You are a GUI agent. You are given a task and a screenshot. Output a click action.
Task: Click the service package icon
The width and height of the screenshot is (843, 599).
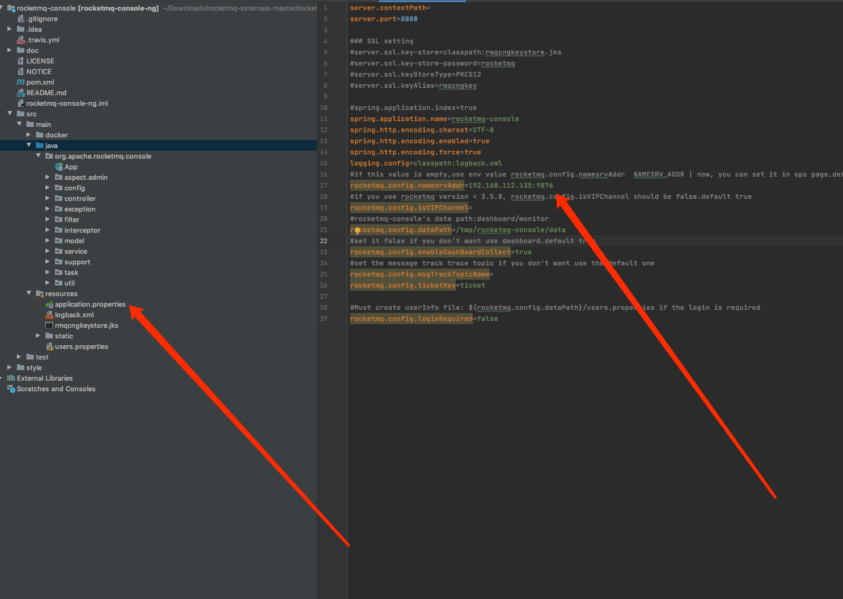(59, 252)
